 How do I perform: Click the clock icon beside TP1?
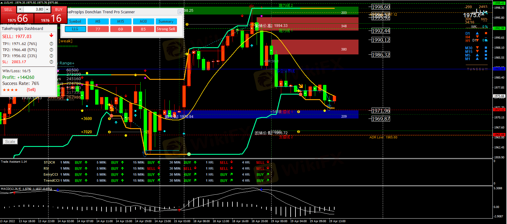pyautogui.click(x=52, y=44)
